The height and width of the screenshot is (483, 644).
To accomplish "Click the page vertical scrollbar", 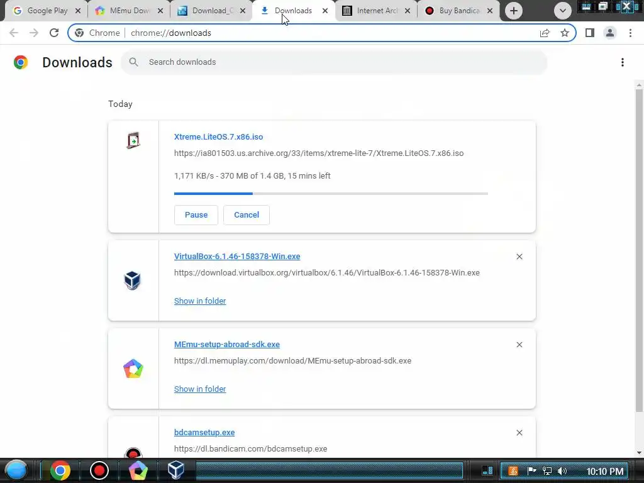I will tap(639, 250).
